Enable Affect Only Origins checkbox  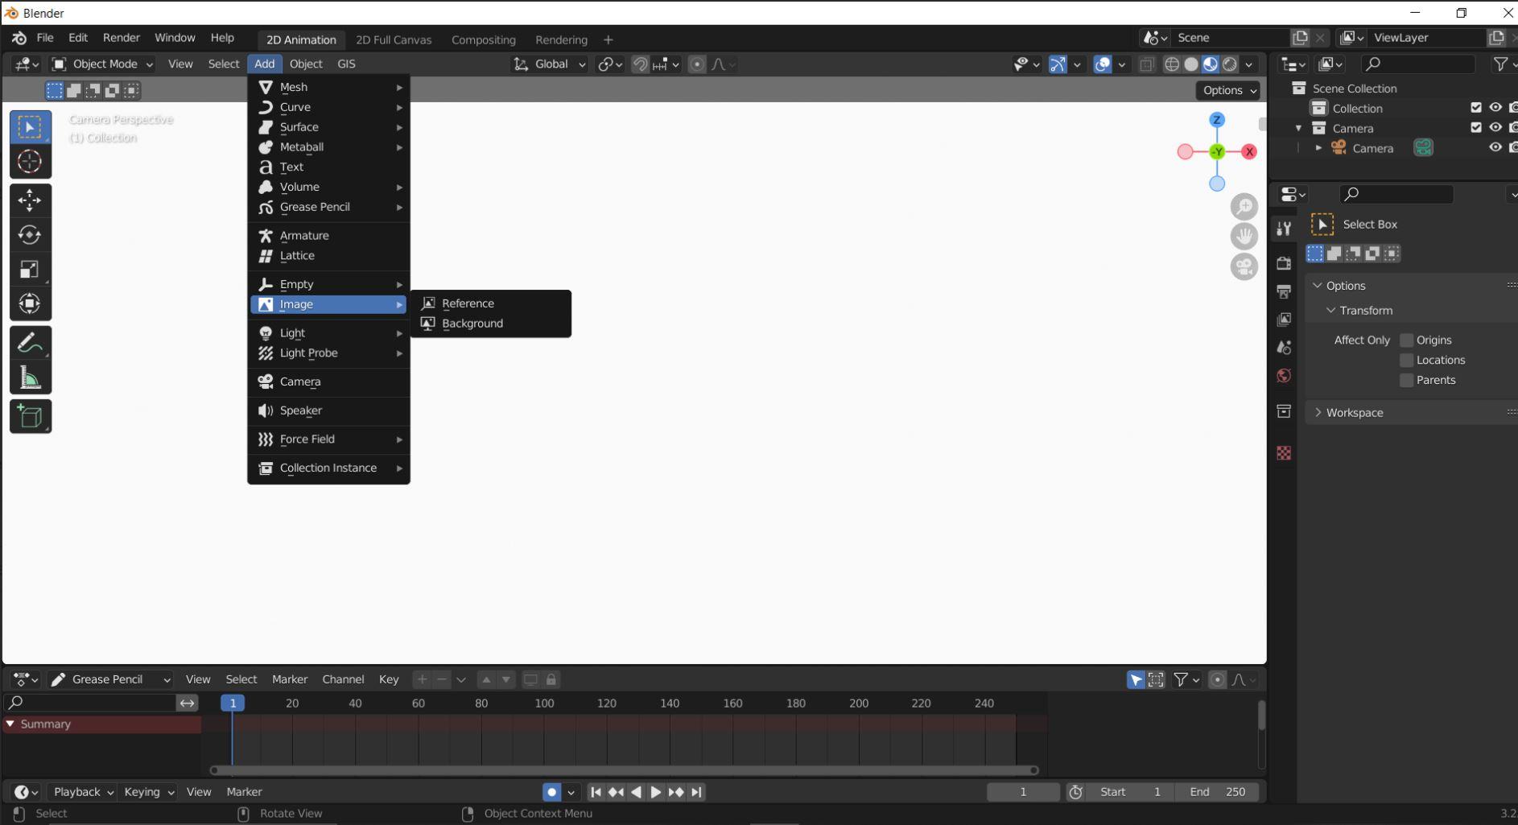(x=1407, y=340)
